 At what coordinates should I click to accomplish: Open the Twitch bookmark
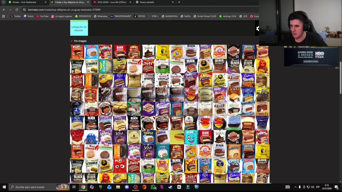click(x=29, y=16)
